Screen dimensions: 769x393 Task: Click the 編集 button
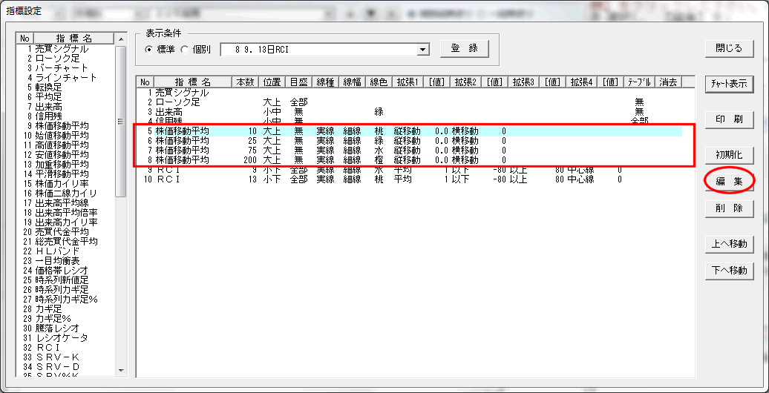(728, 182)
